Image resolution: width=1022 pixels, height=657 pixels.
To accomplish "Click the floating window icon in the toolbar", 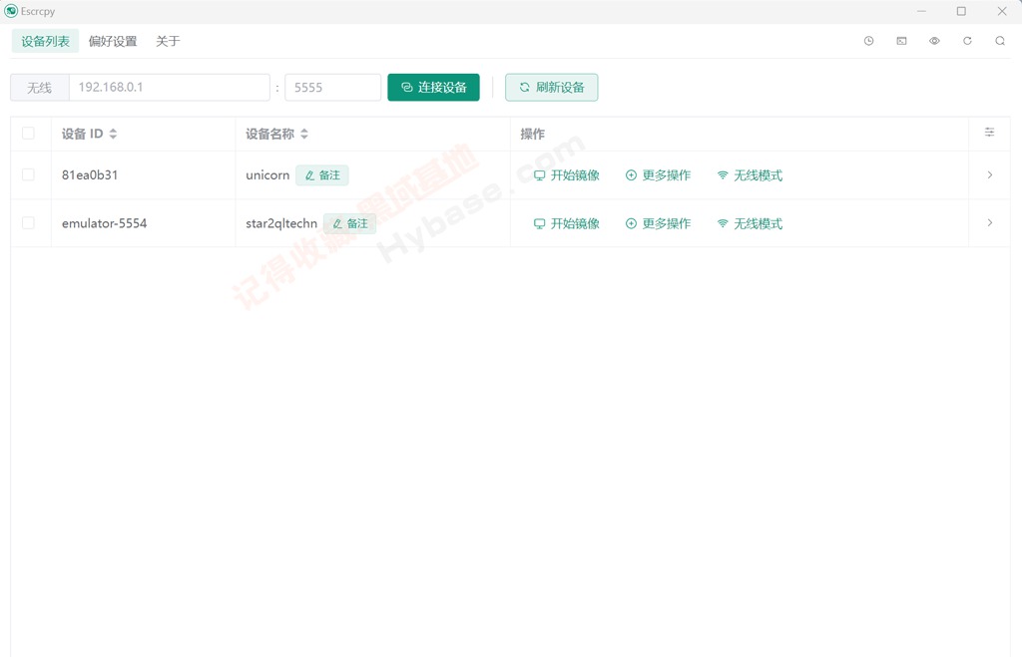I will [901, 41].
